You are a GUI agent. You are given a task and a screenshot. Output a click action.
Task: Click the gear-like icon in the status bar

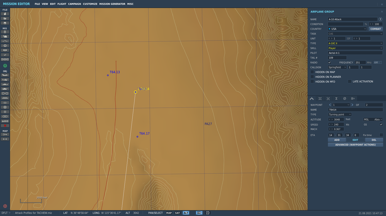point(208,213)
